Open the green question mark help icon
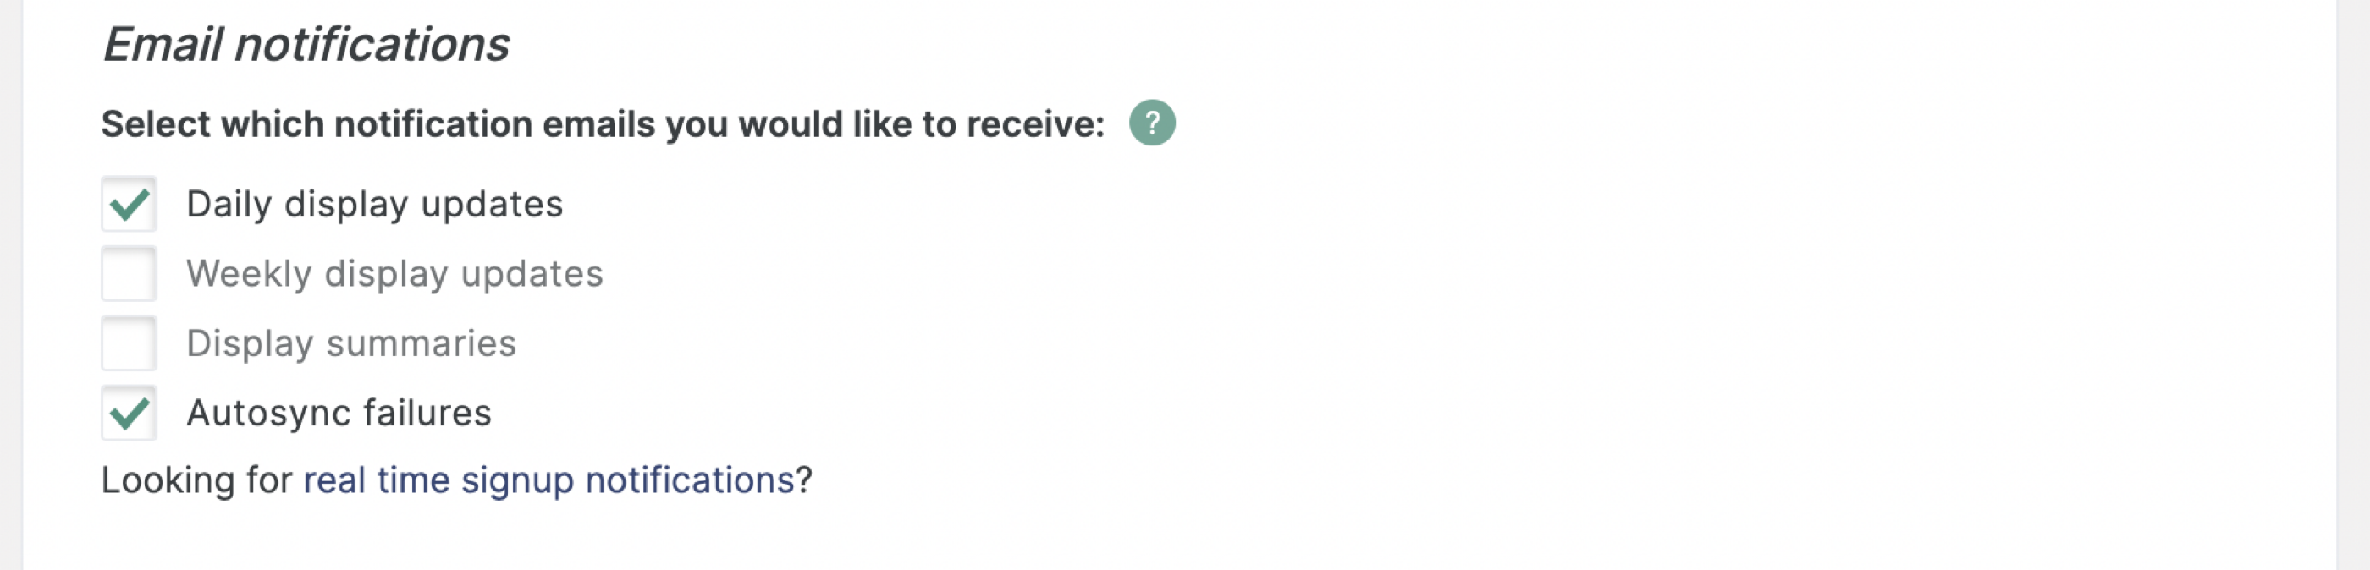The image size is (2370, 570). click(x=1152, y=123)
